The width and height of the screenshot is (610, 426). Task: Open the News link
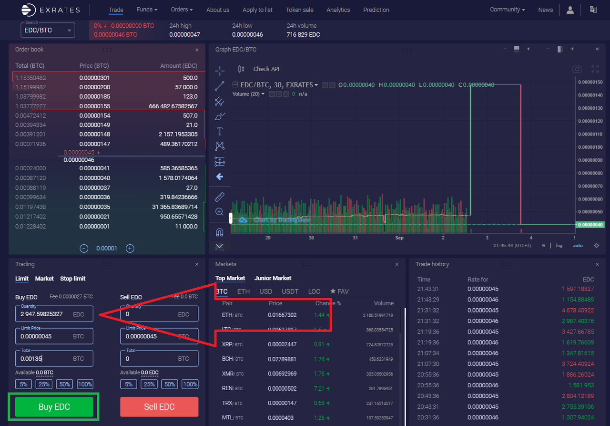tap(546, 10)
